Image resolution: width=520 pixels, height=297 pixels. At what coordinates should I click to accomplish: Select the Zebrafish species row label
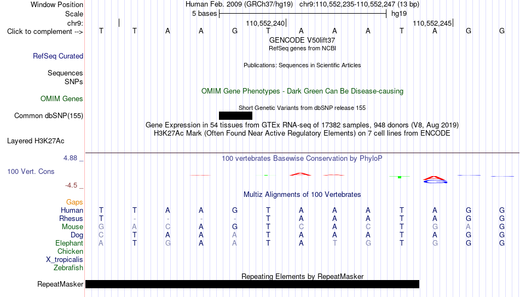click(68, 268)
